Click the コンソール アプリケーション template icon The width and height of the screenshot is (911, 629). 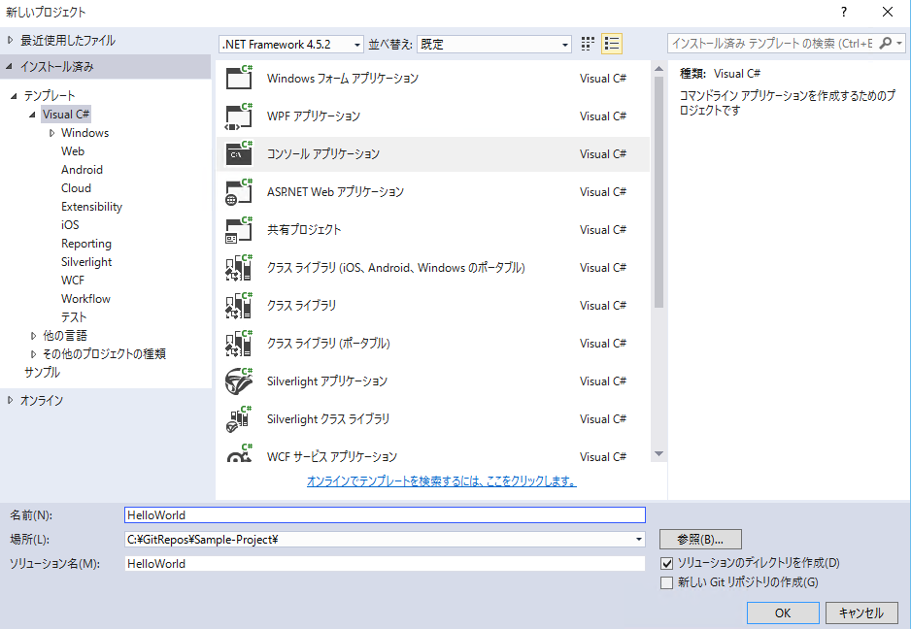tap(239, 154)
